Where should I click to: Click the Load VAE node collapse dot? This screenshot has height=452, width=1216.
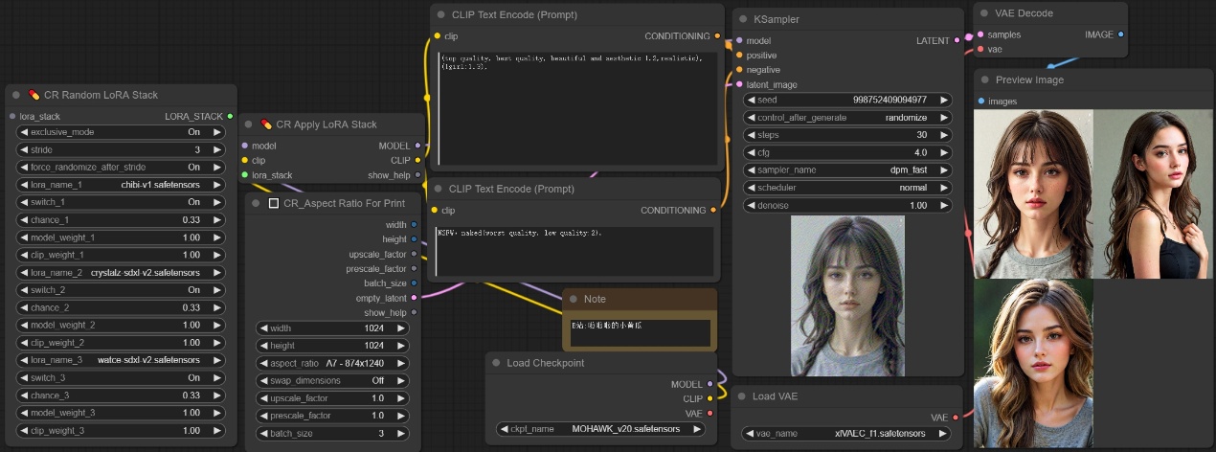pos(742,396)
